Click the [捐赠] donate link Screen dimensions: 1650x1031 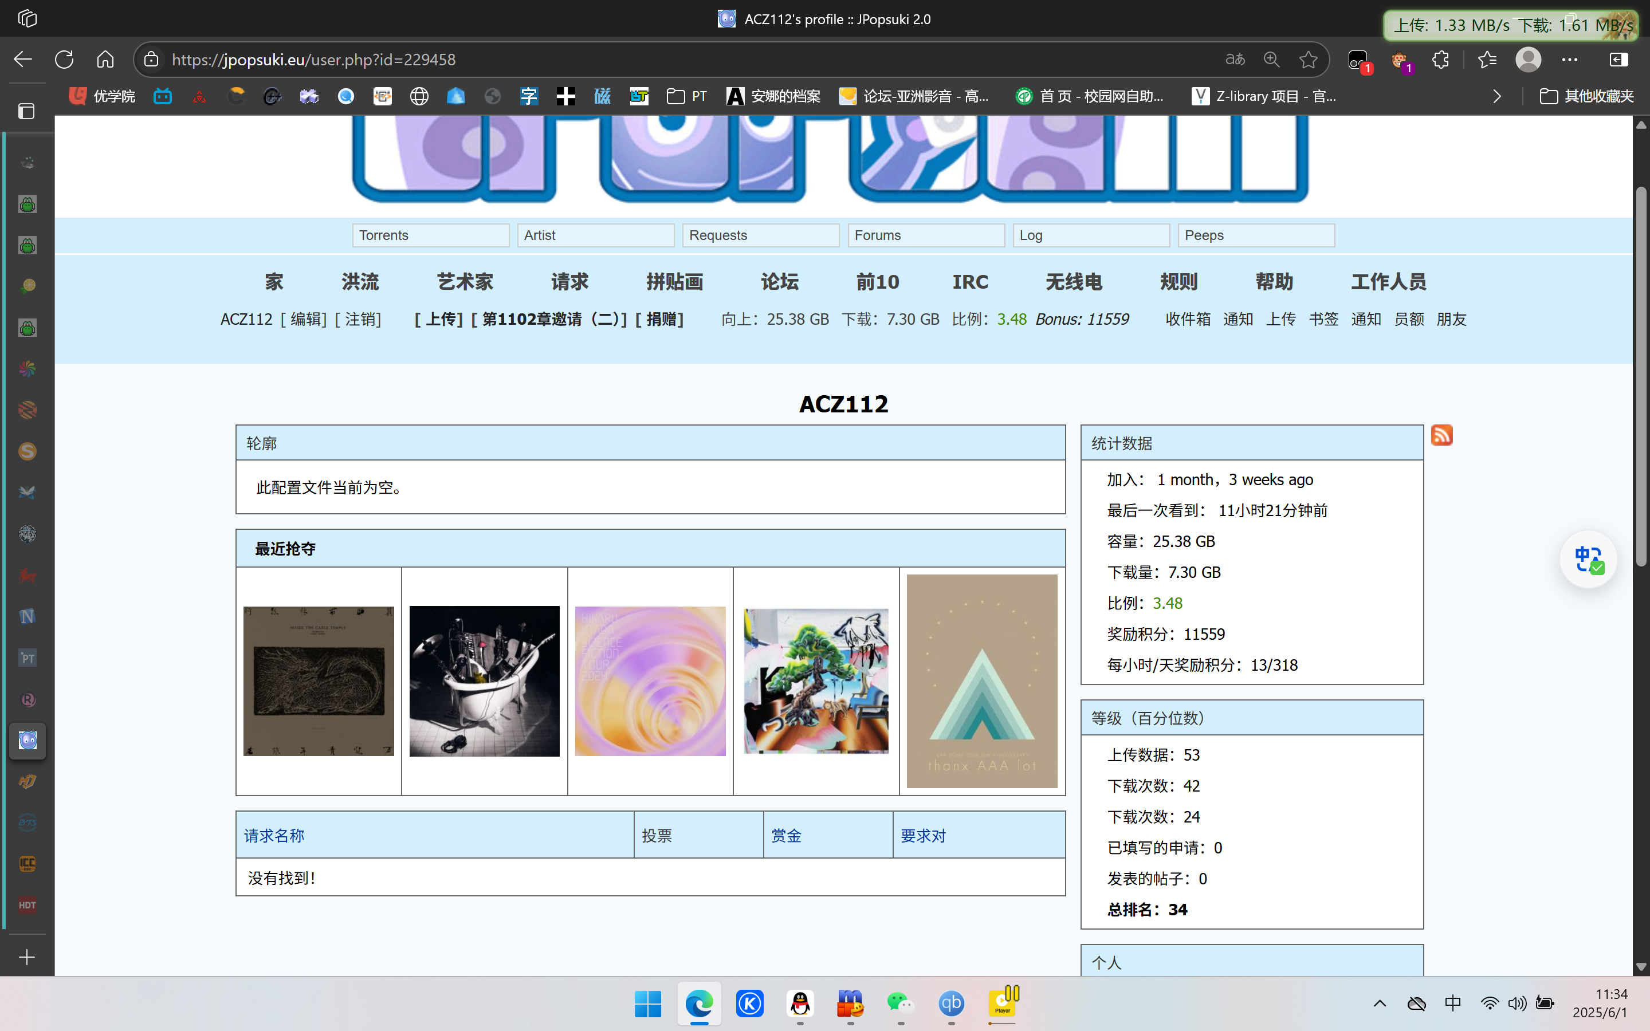click(659, 319)
